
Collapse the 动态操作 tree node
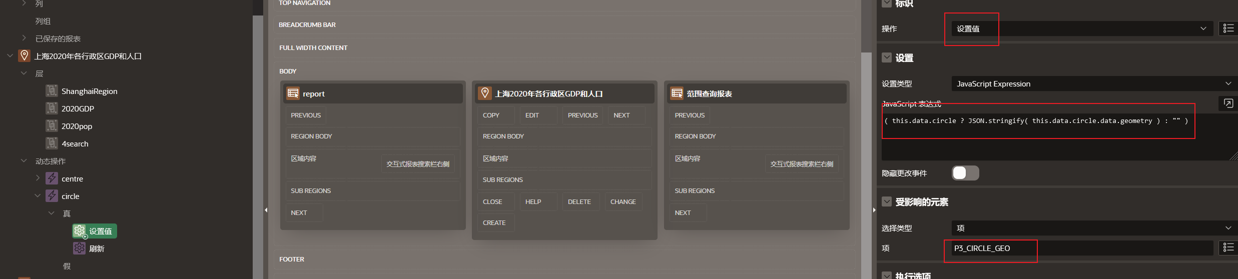[24, 160]
